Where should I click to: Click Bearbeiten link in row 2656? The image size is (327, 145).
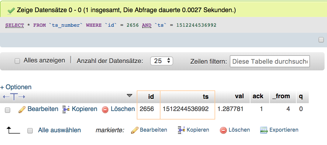[43, 109]
